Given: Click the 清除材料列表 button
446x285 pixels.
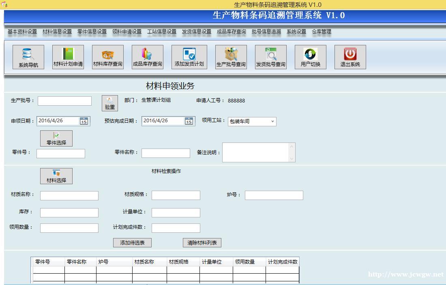Looking at the screenshot, I should click(x=203, y=242).
